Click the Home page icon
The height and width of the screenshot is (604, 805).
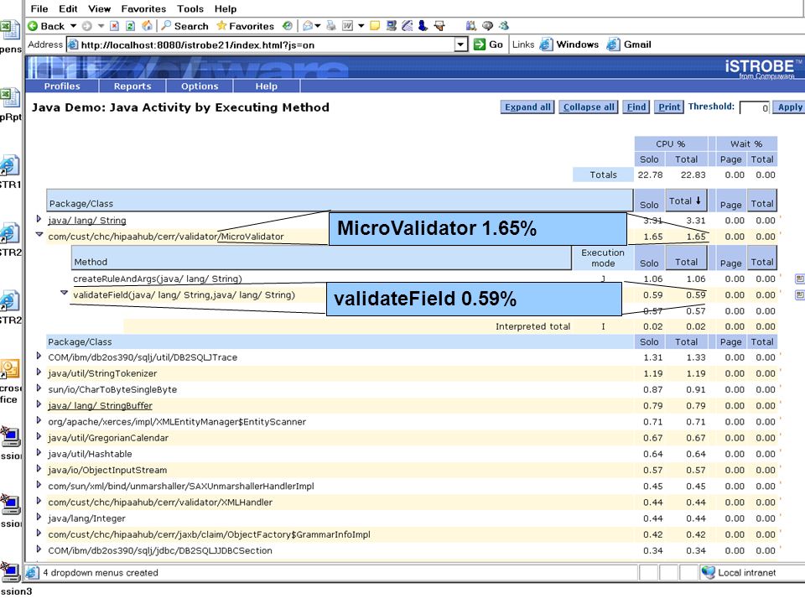coord(147,26)
